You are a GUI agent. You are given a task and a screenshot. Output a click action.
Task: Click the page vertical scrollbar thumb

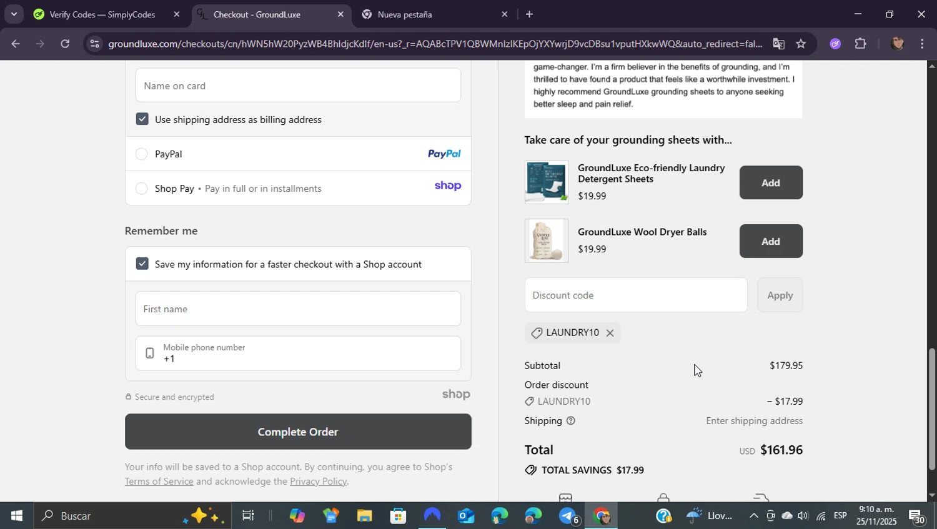tap(932, 409)
